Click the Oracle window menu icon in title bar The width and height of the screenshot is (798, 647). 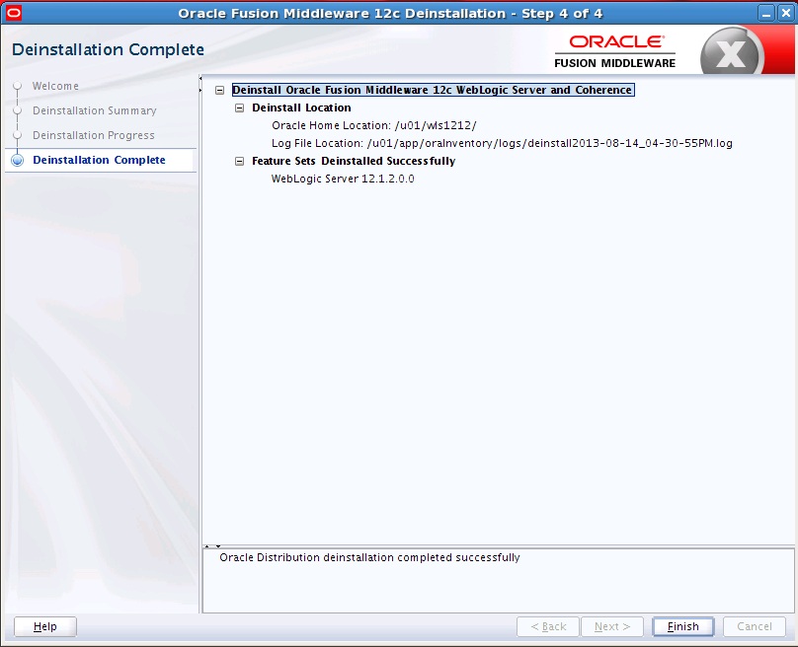point(13,13)
